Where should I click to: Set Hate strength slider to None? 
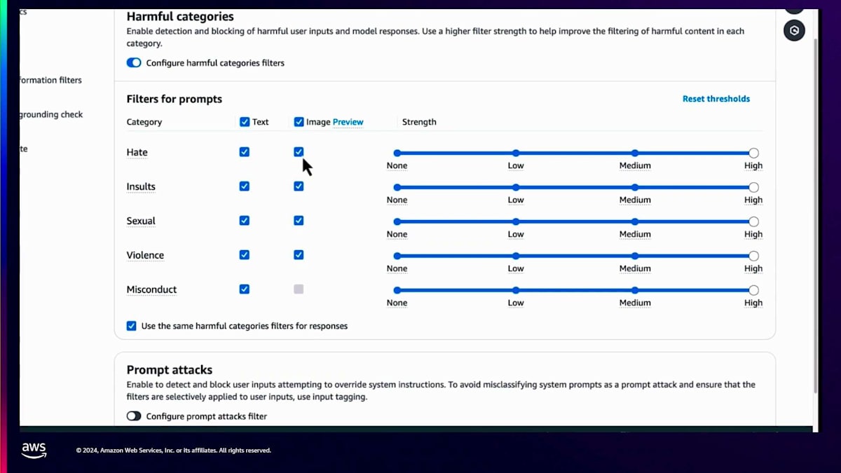point(397,153)
